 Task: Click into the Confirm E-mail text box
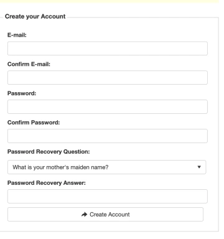(x=108, y=78)
